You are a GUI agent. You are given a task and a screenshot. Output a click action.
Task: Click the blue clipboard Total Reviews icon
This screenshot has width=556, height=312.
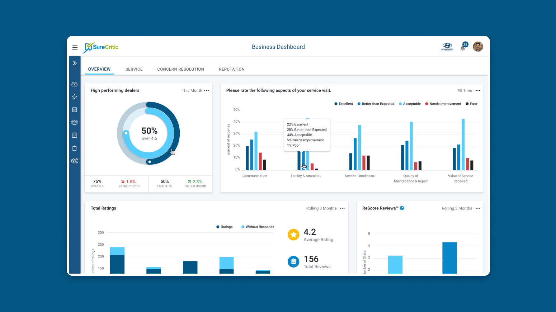point(293,261)
